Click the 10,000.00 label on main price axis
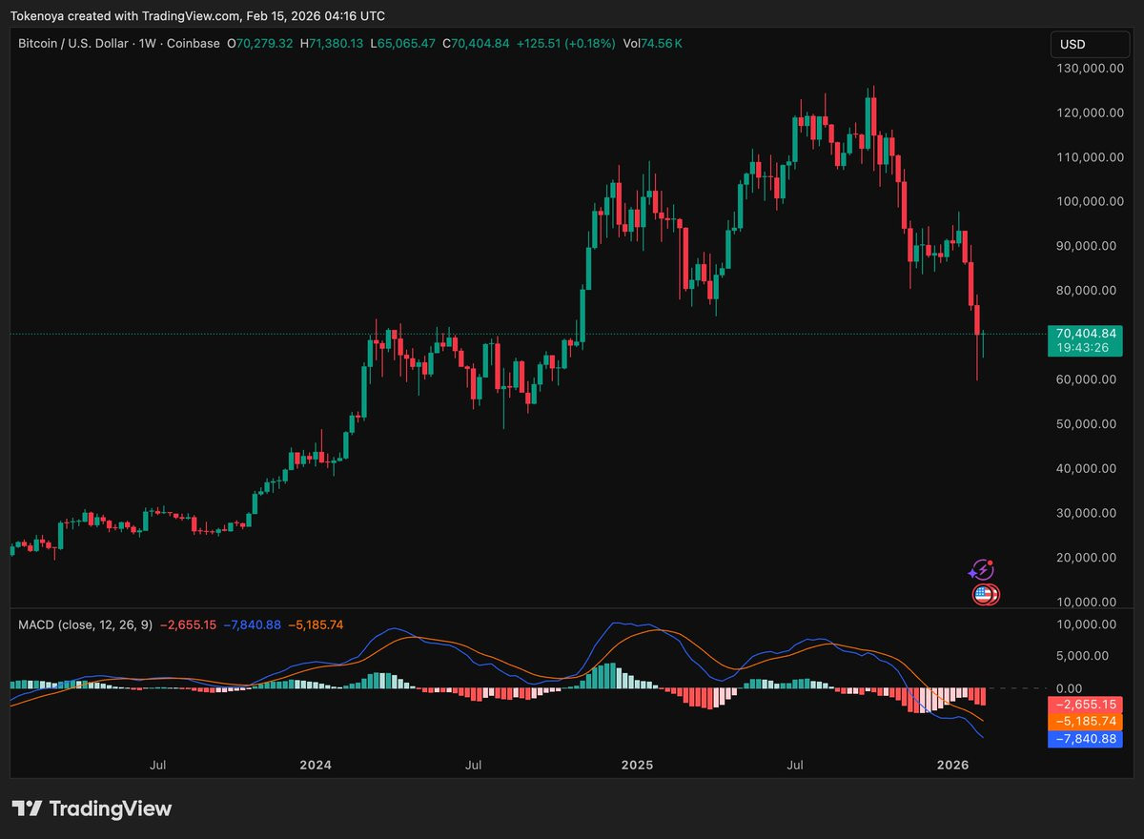The height and width of the screenshot is (839, 1144). [1088, 602]
